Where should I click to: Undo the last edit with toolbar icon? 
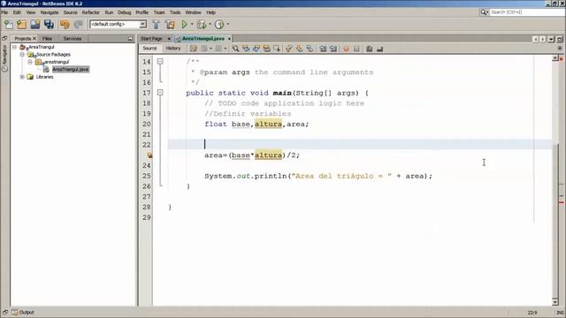65,24
